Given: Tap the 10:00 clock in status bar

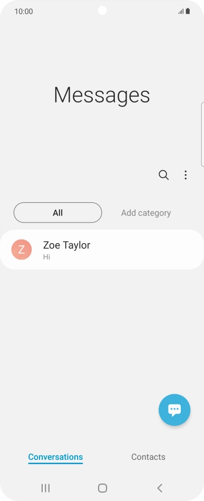Looking at the screenshot, I should 24,12.
